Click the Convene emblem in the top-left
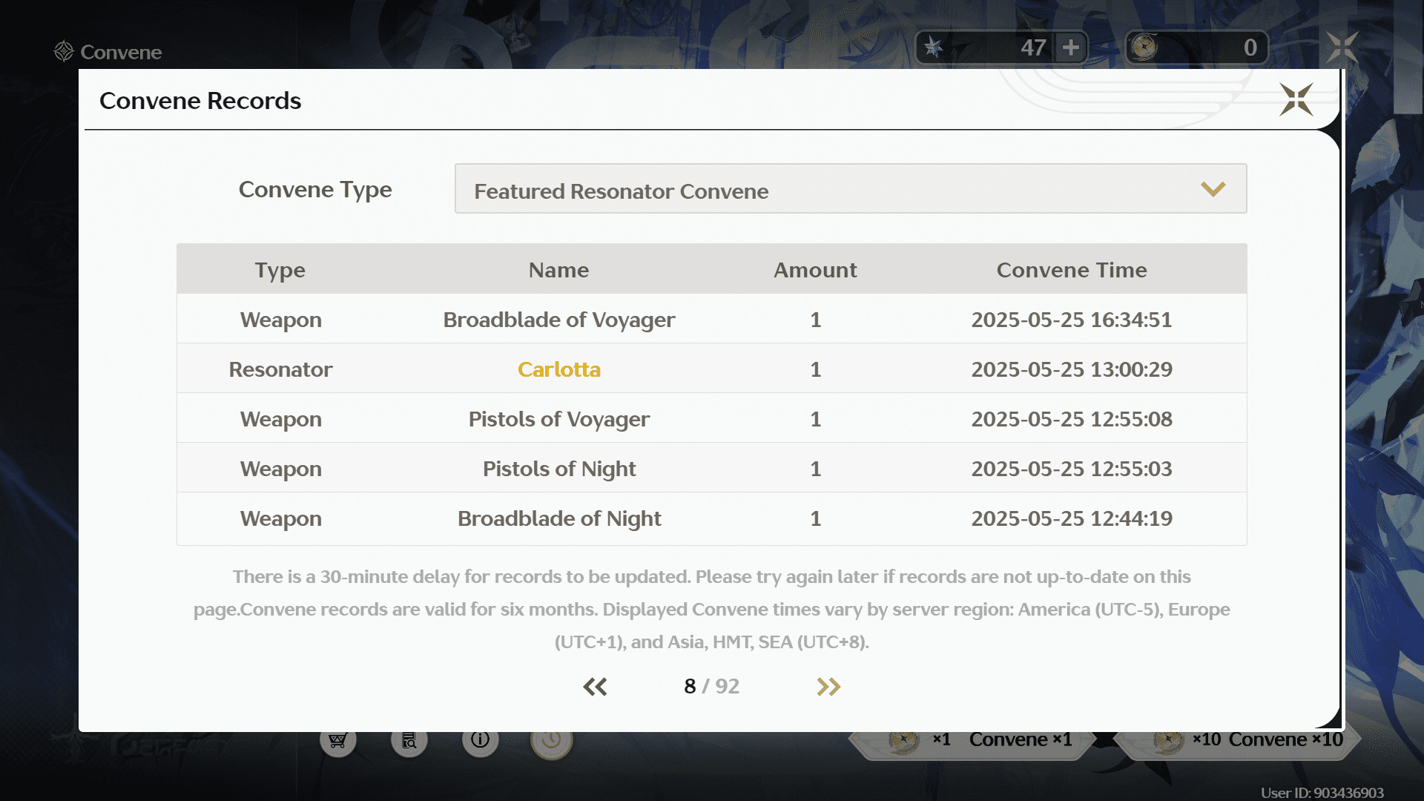 [x=62, y=50]
